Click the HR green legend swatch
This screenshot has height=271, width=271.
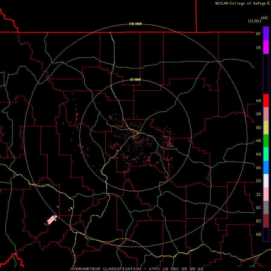click(x=266, y=141)
